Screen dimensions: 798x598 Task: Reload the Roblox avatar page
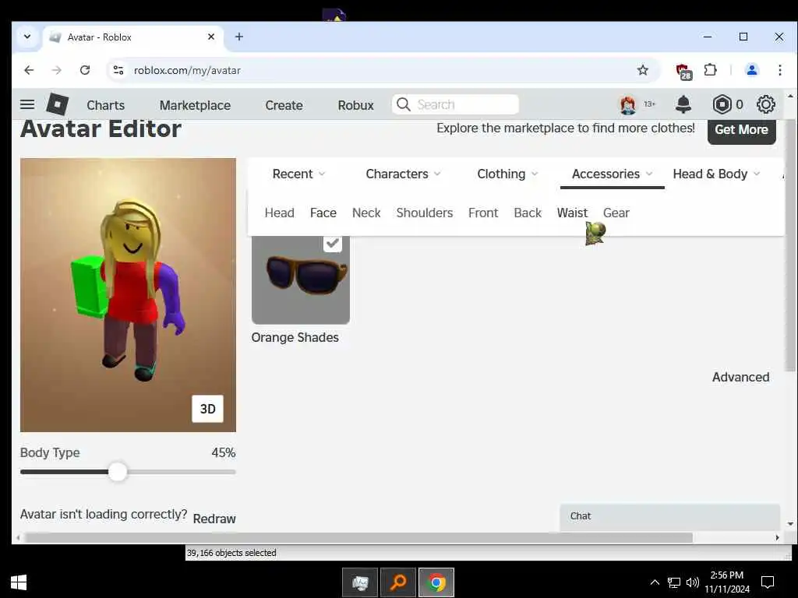(85, 70)
